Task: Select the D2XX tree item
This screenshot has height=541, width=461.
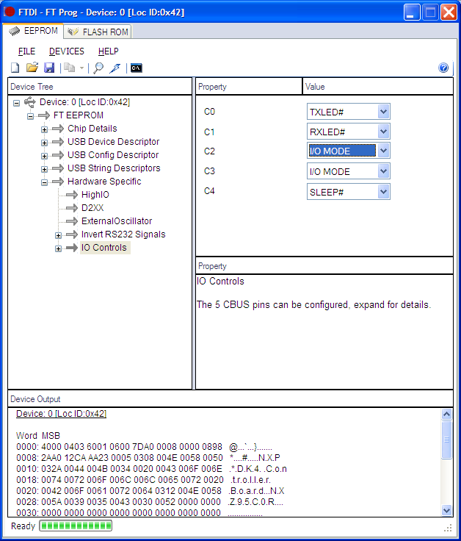Action: point(92,208)
